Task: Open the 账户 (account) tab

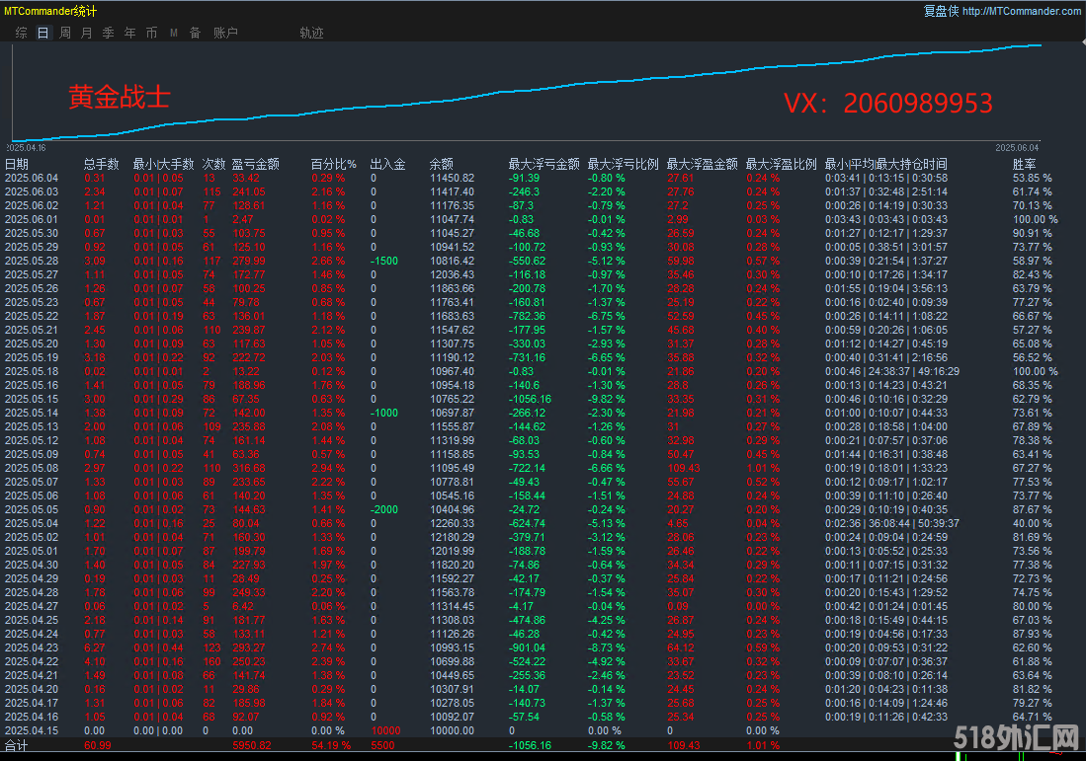Action: 225,33
